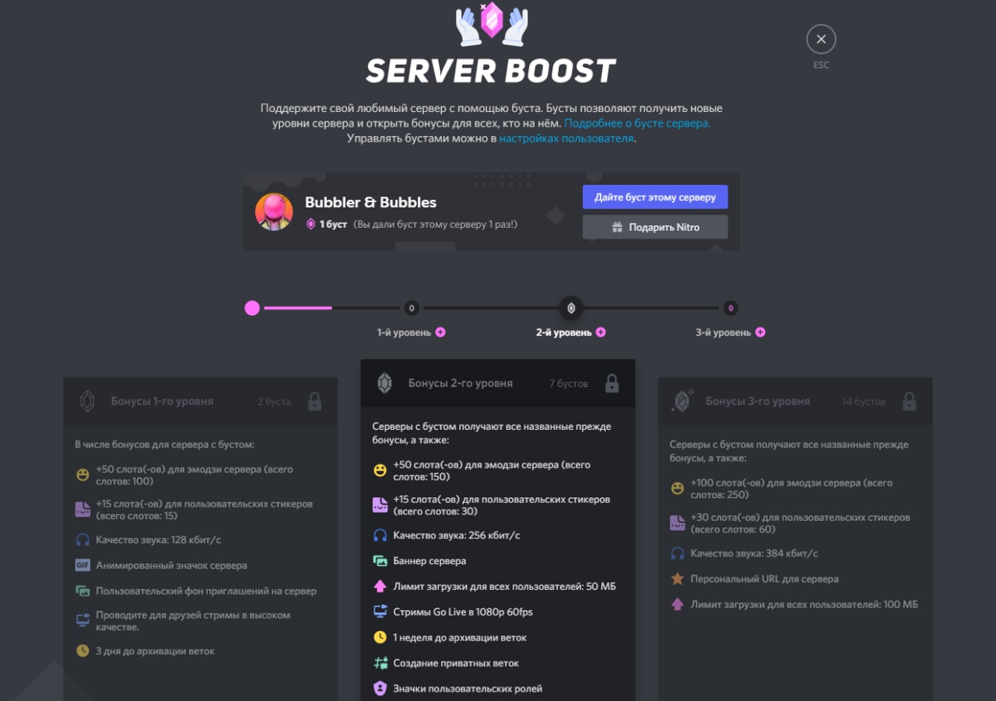Click the '14 бустов' requirement text
996x701 pixels.
[864, 402]
